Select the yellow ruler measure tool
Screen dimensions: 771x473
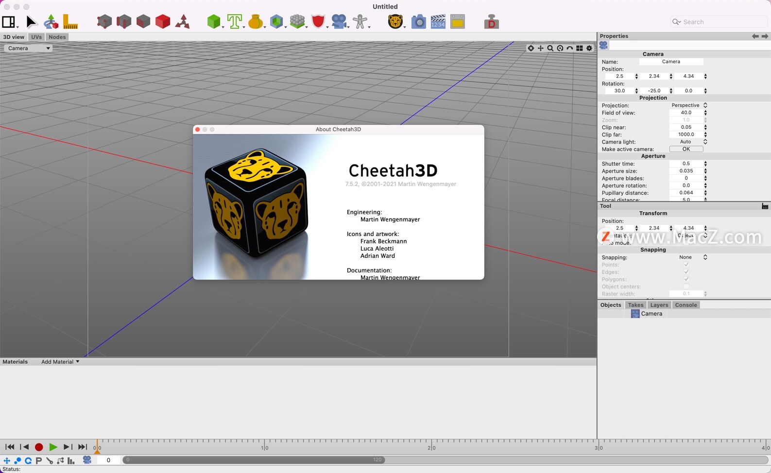click(x=70, y=22)
